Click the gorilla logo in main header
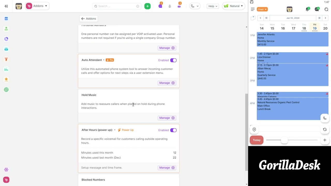This screenshot has width=331, height=186. pos(19,6)
